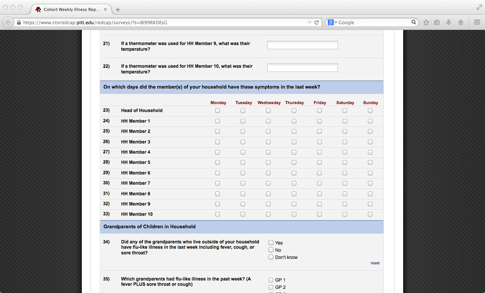The height and width of the screenshot is (293, 485).
Task: Open the bookmarks list icon
Action: [x=437, y=22]
